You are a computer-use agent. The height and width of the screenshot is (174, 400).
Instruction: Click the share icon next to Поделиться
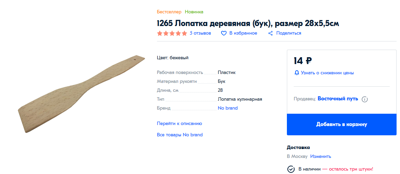click(271, 33)
